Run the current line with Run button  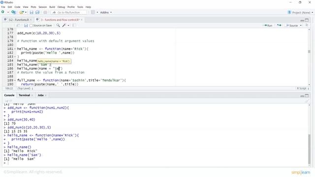pos(267,26)
